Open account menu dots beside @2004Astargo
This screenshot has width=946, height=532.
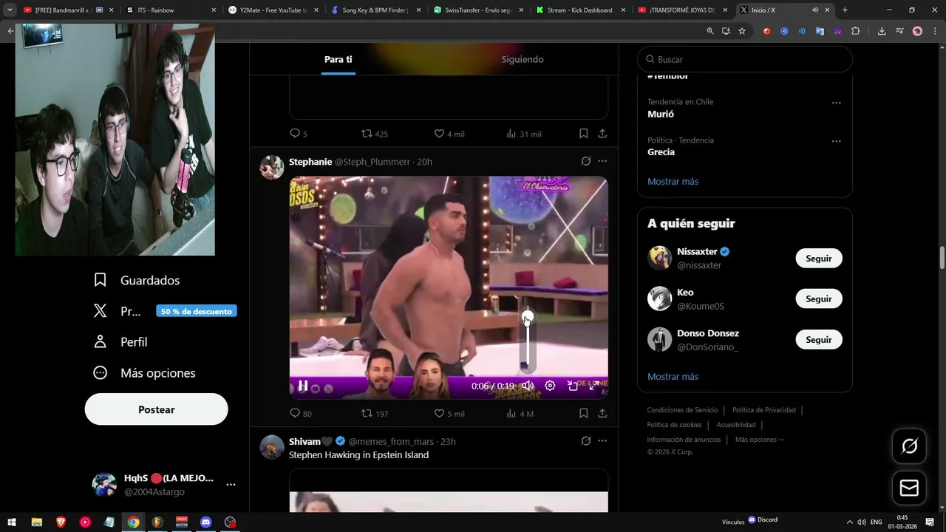pos(231,485)
